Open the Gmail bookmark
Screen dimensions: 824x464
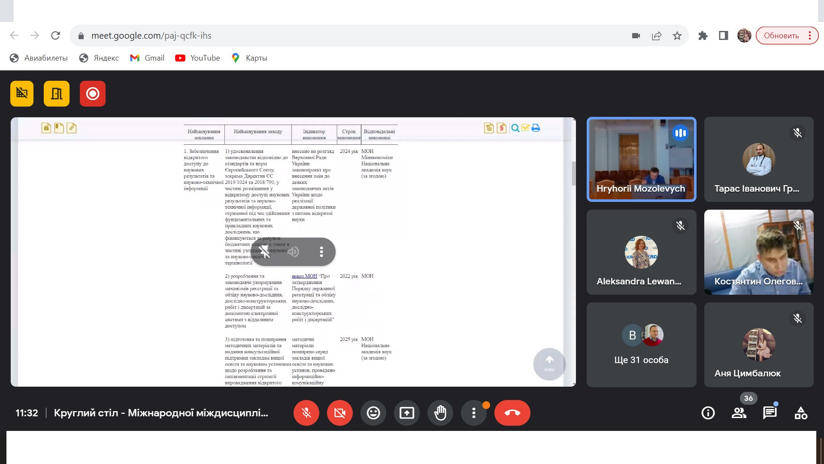[x=147, y=58]
